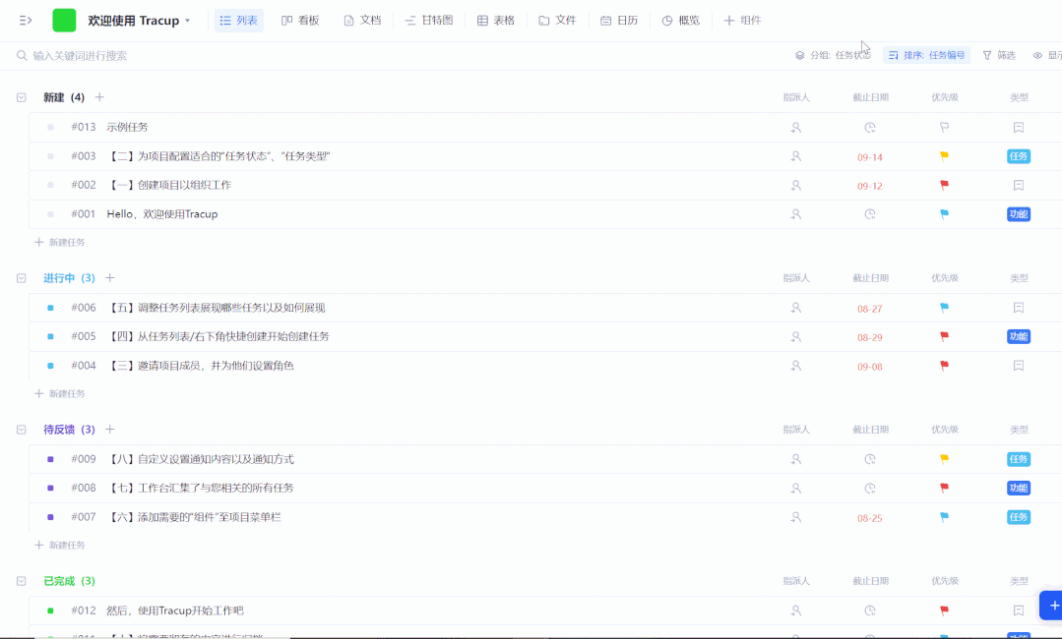This screenshot has width=1062, height=639.
Task: Switch to the 列表 List tab
Action: [238, 20]
